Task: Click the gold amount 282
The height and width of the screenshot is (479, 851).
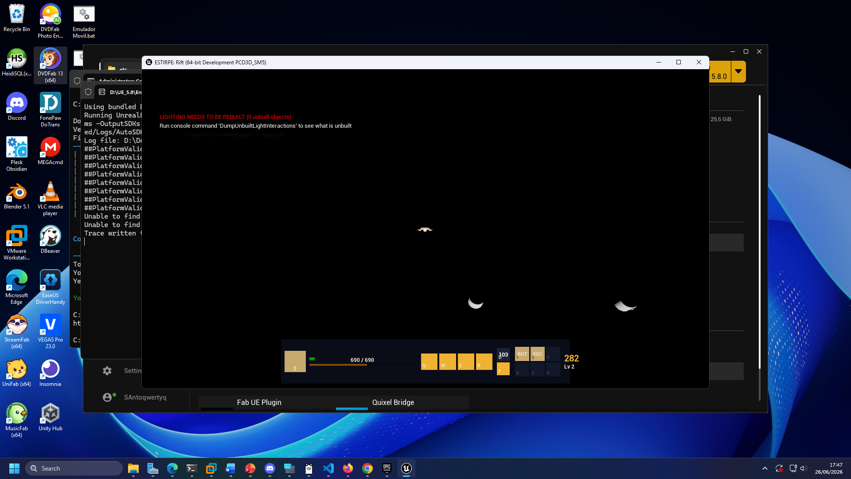Action: 571,358
